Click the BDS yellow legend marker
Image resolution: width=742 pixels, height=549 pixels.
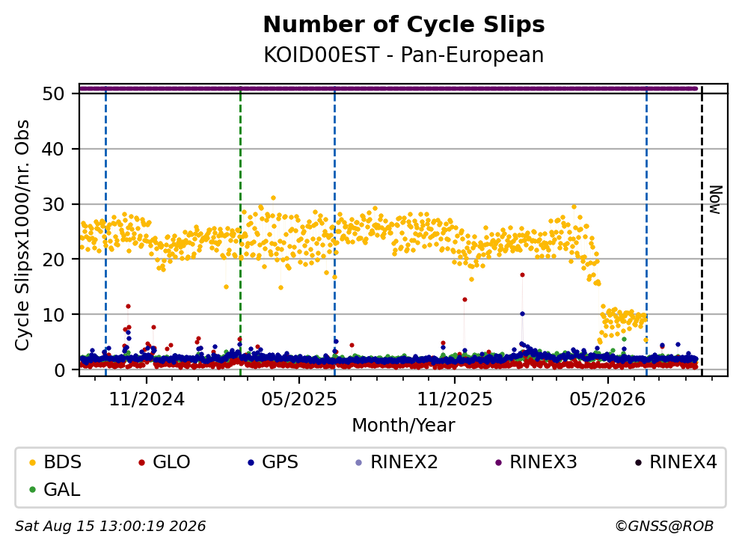point(32,462)
